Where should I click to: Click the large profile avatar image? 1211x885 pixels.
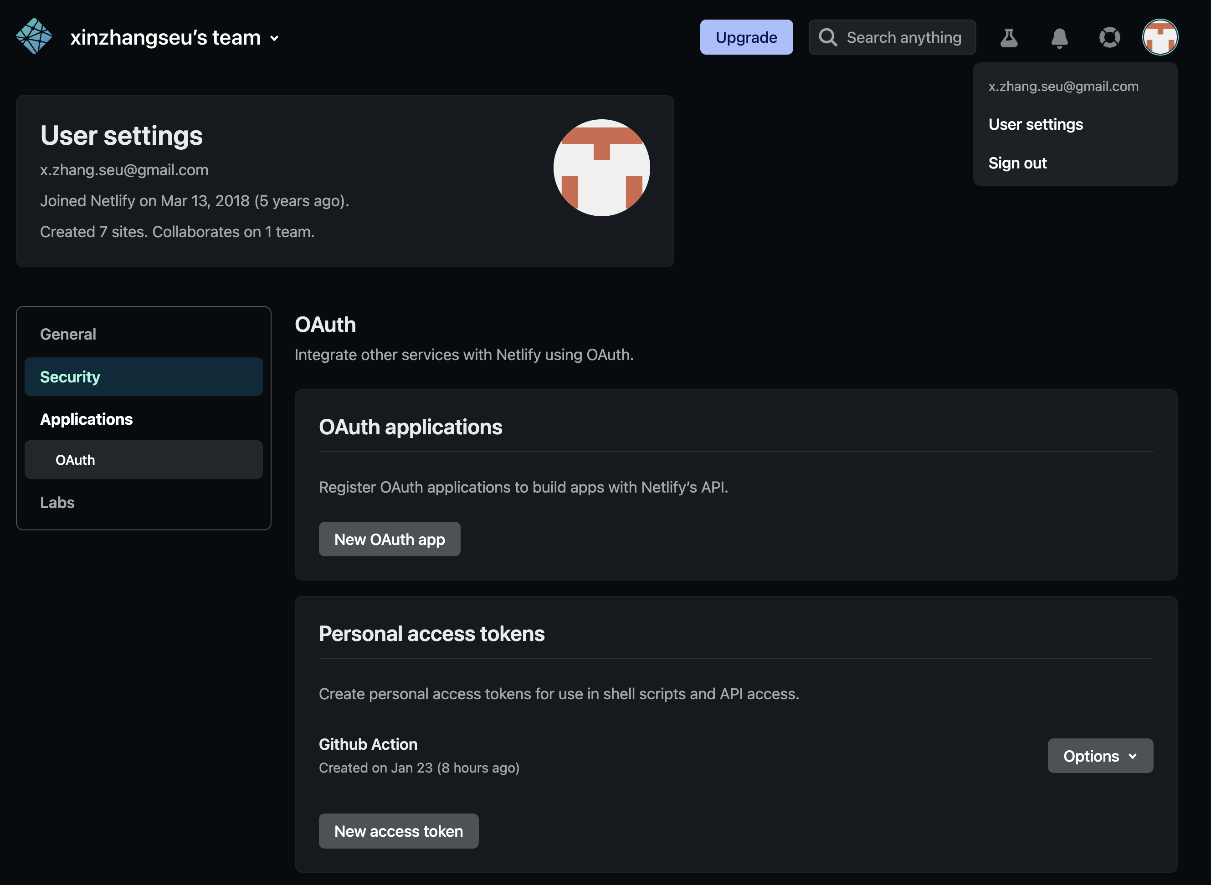[x=601, y=168]
